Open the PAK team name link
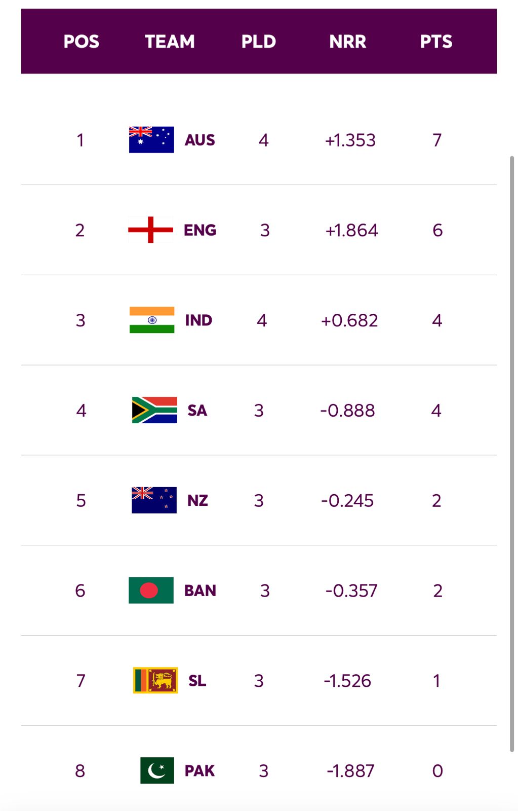Image resolution: width=518 pixels, height=811 pixels. click(200, 771)
